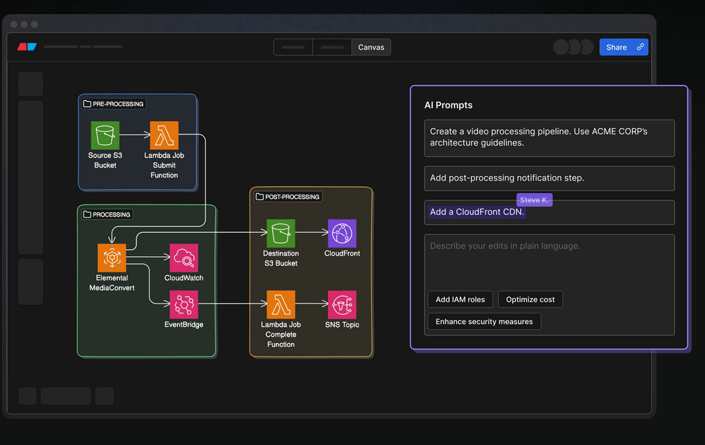Image resolution: width=705 pixels, height=445 pixels.
Task: Click the Steve K. cursor label
Action: click(x=534, y=200)
